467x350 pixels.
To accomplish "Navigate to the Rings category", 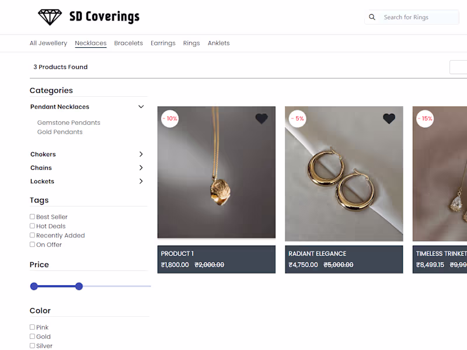I will click(x=191, y=43).
